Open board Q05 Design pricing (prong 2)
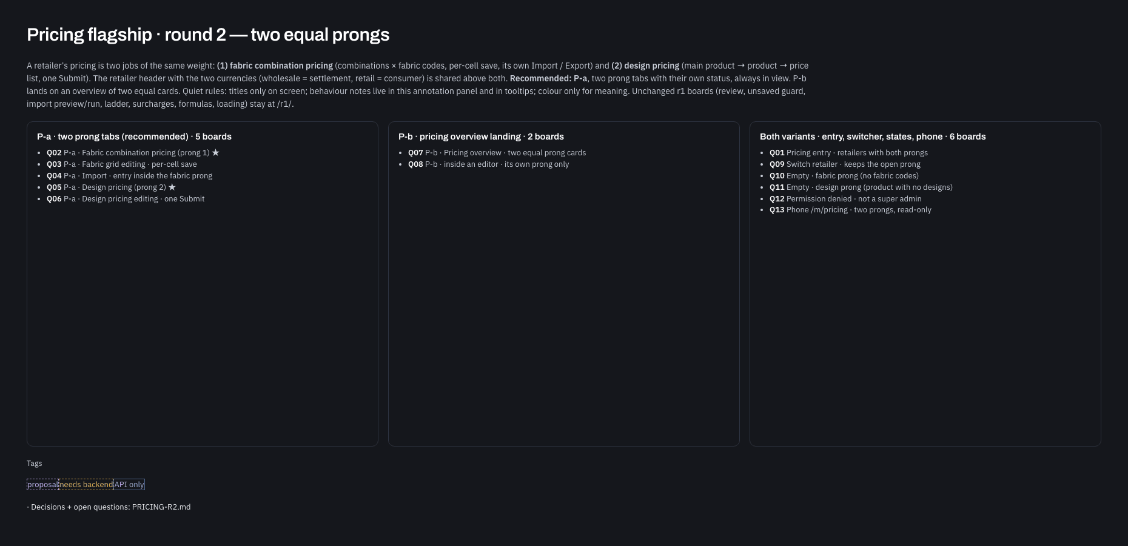This screenshot has height=546, width=1128. click(x=111, y=187)
